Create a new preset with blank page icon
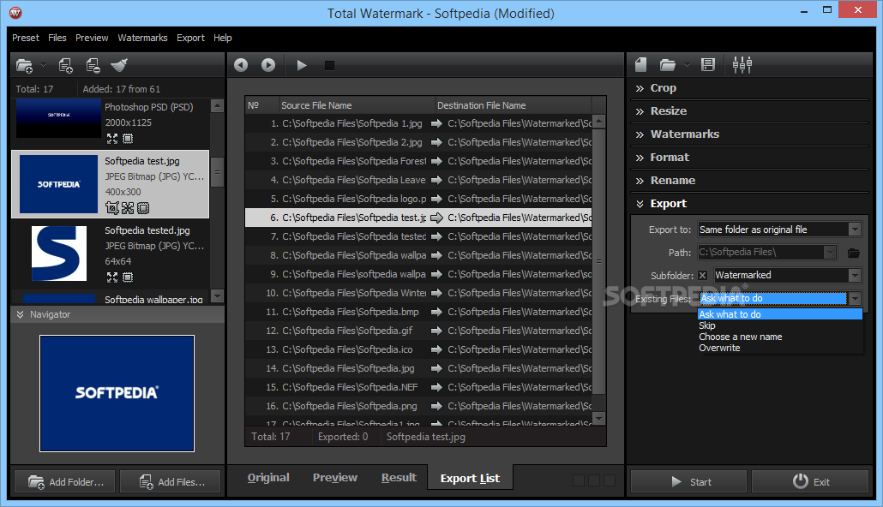The width and height of the screenshot is (883, 507). click(641, 65)
